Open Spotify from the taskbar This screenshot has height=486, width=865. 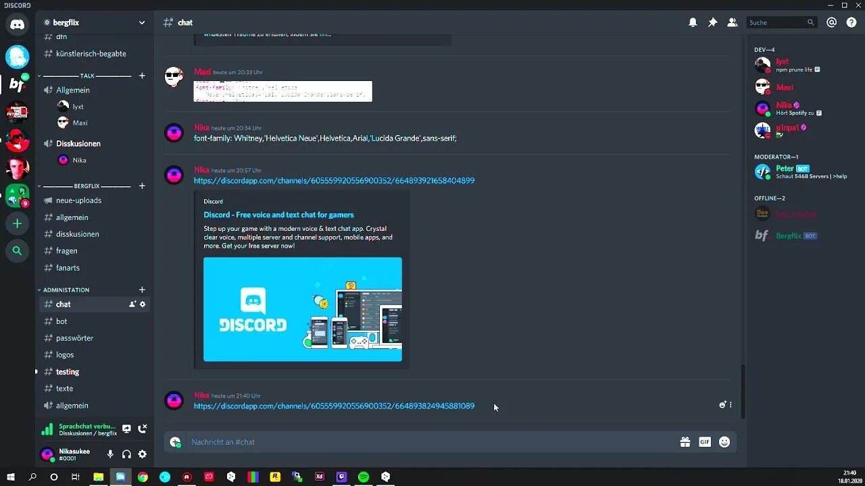pyautogui.click(x=364, y=477)
